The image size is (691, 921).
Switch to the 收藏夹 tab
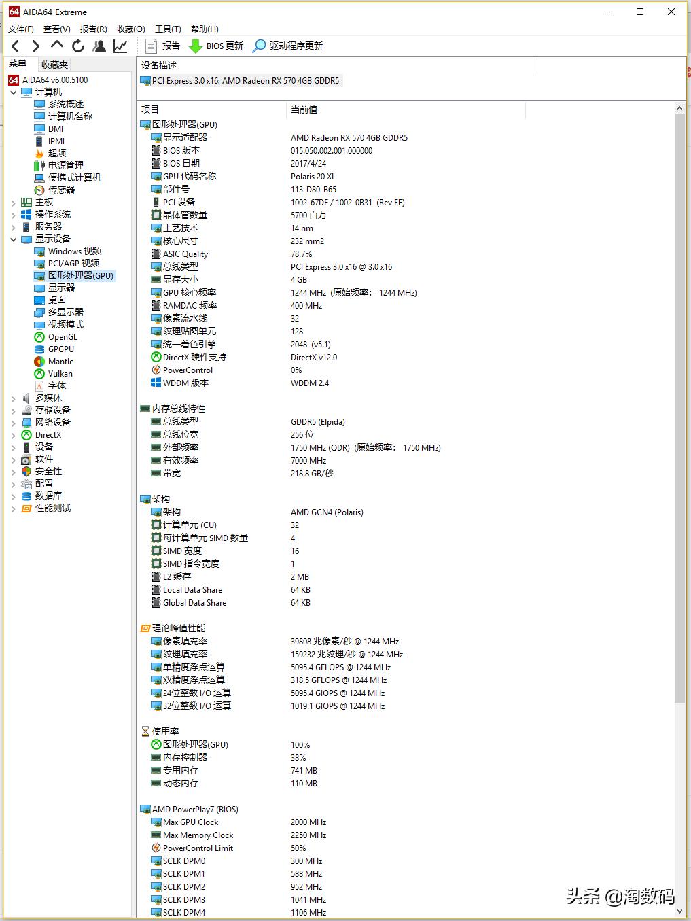tap(54, 64)
